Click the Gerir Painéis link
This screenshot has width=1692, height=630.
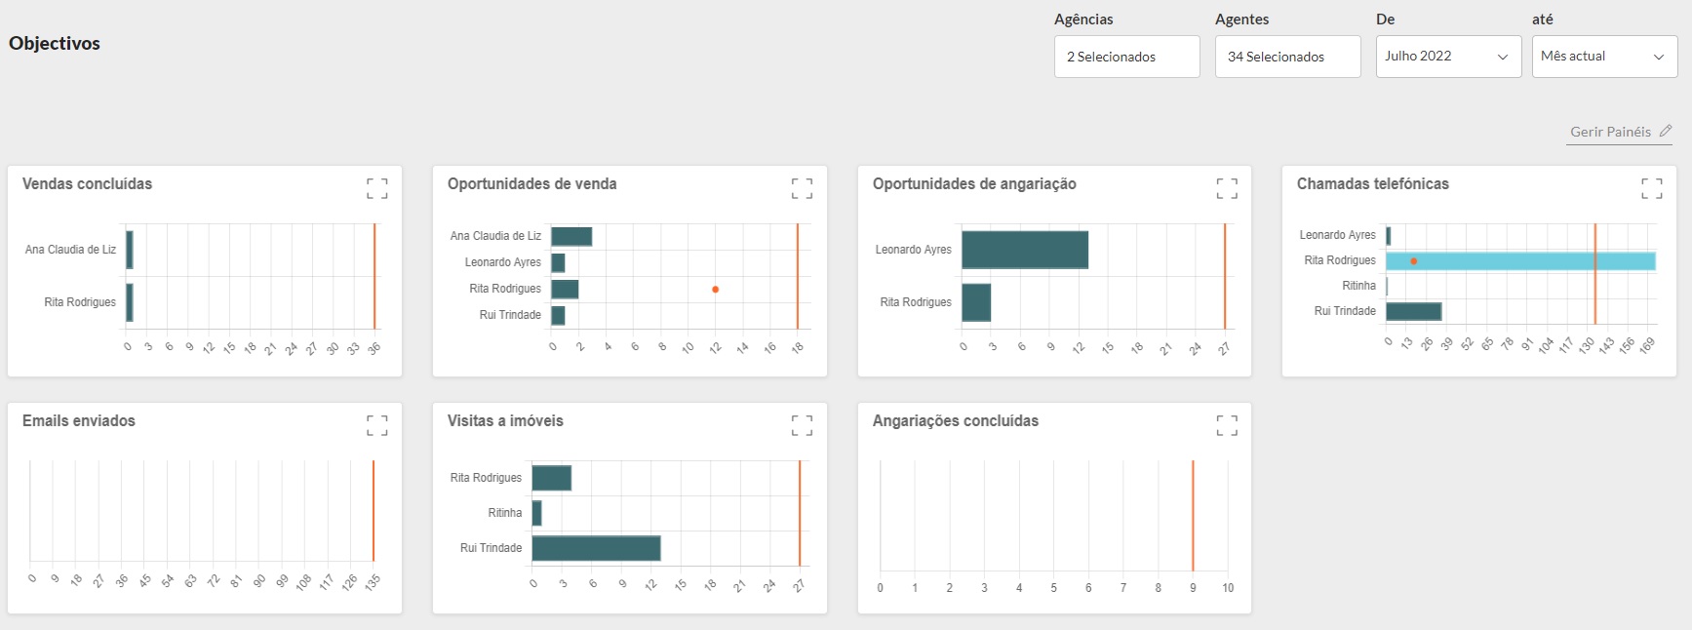tap(1610, 132)
